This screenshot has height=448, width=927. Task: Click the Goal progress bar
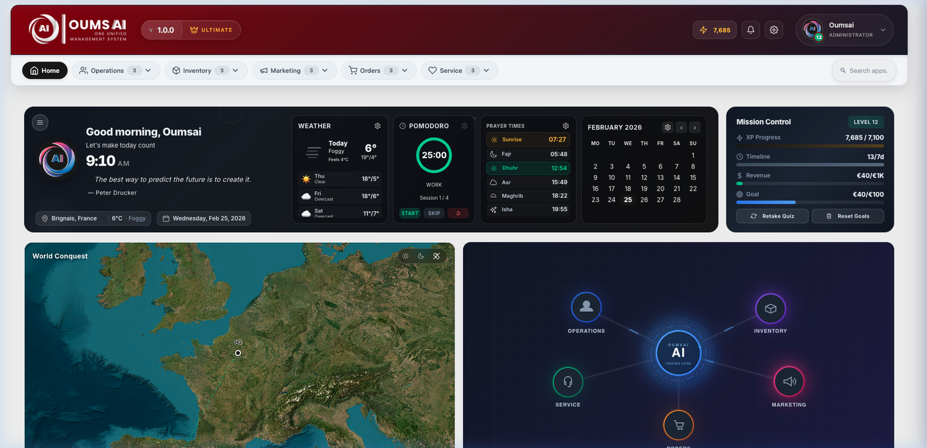coord(810,202)
